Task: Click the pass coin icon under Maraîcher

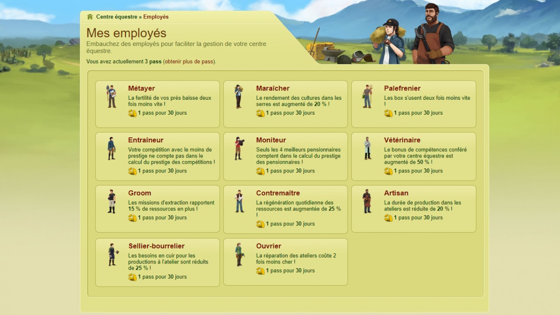Action: (260, 113)
